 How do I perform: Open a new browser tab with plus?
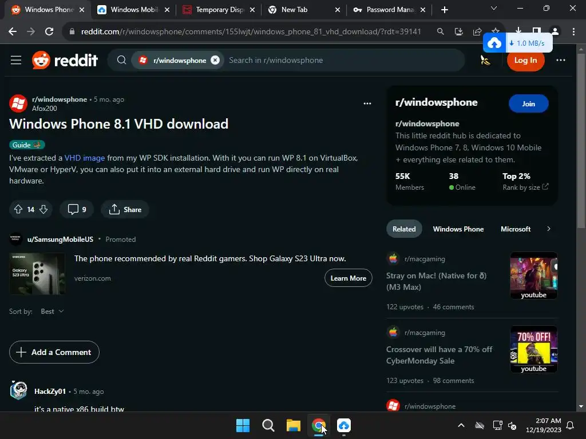point(444,10)
